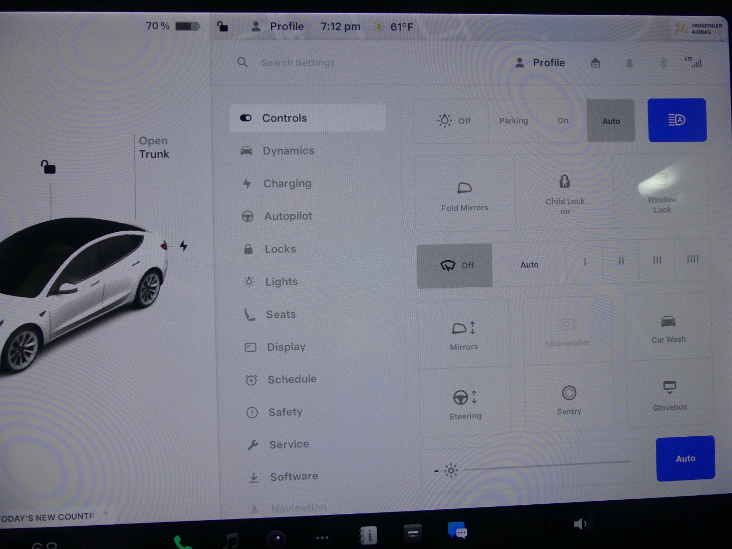Set headlights to Parking
Viewport: 732px width, 549px height.
[513, 121]
